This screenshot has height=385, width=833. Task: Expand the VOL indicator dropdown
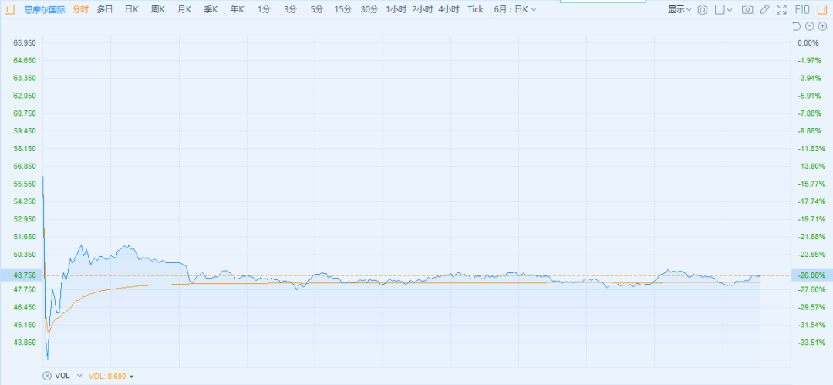(79, 376)
